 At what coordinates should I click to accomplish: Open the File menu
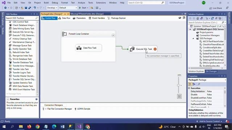coord(9,3)
